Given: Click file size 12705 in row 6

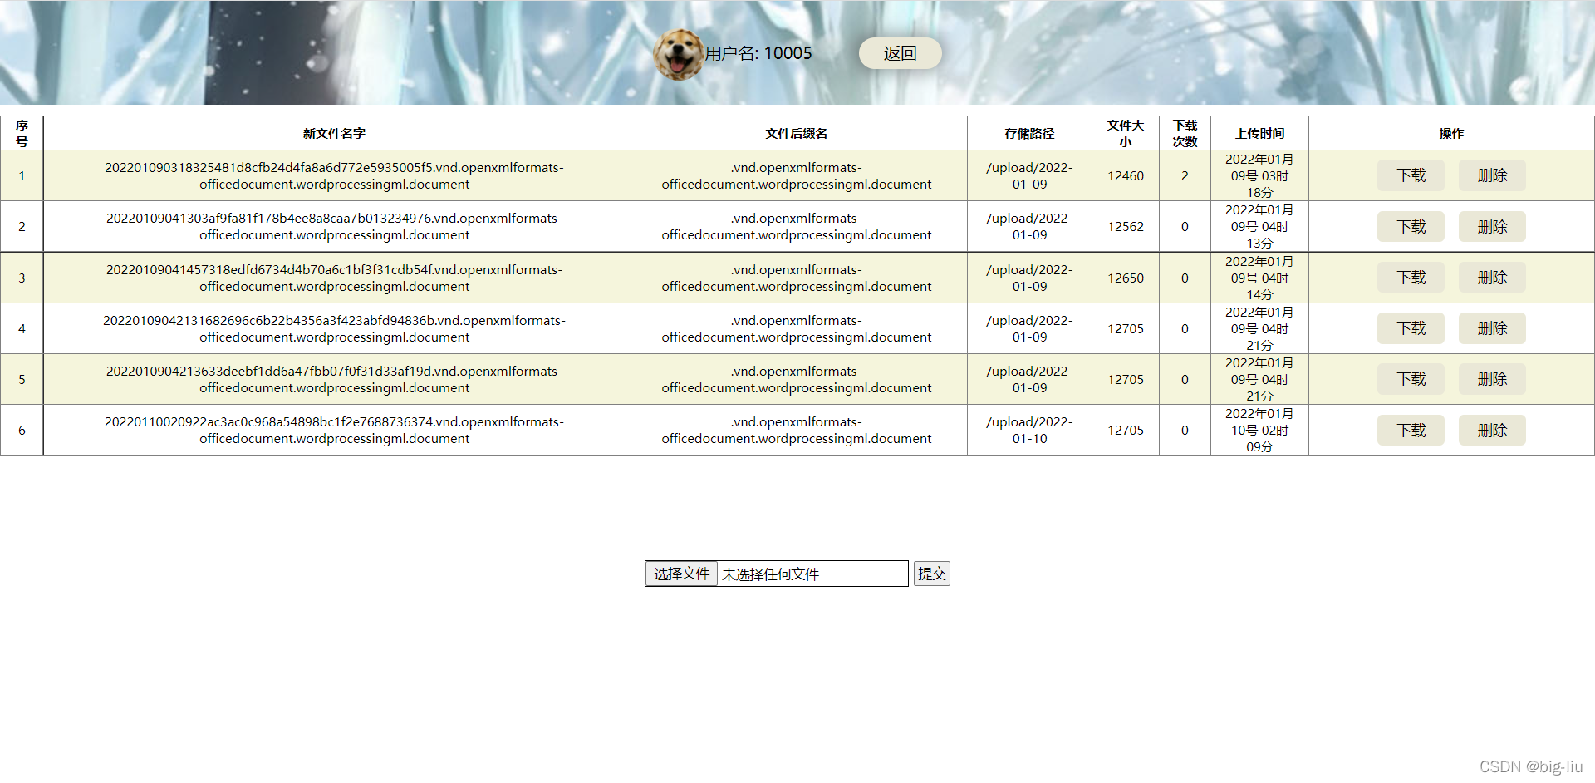Looking at the screenshot, I should [x=1126, y=430].
